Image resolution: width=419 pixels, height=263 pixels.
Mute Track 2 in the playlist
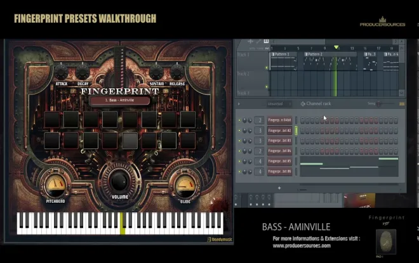coord(266,87)
